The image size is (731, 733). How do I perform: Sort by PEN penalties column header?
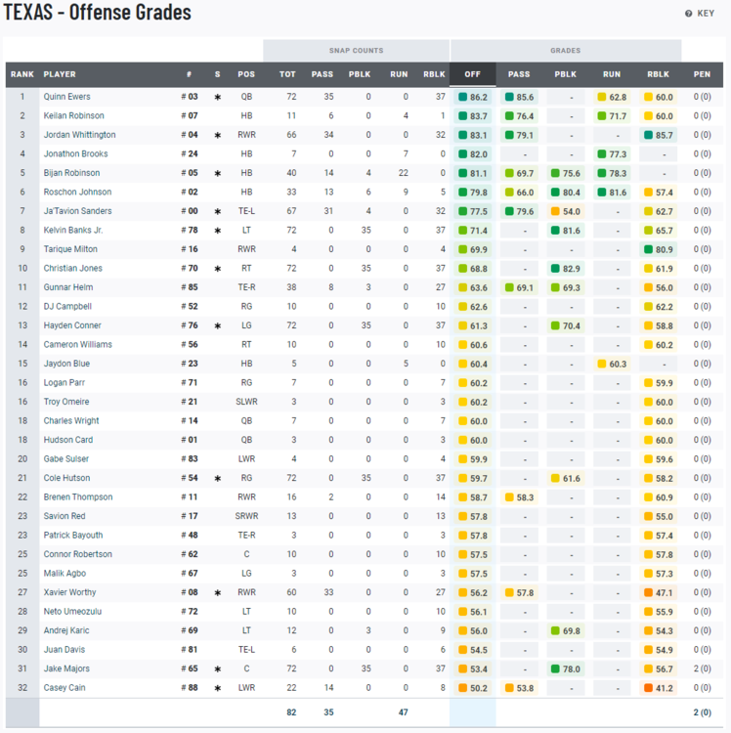pos(702,74)
